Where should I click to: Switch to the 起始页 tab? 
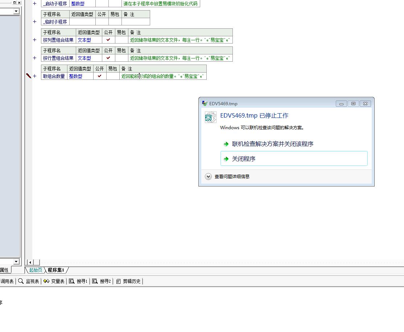point(36,270)
